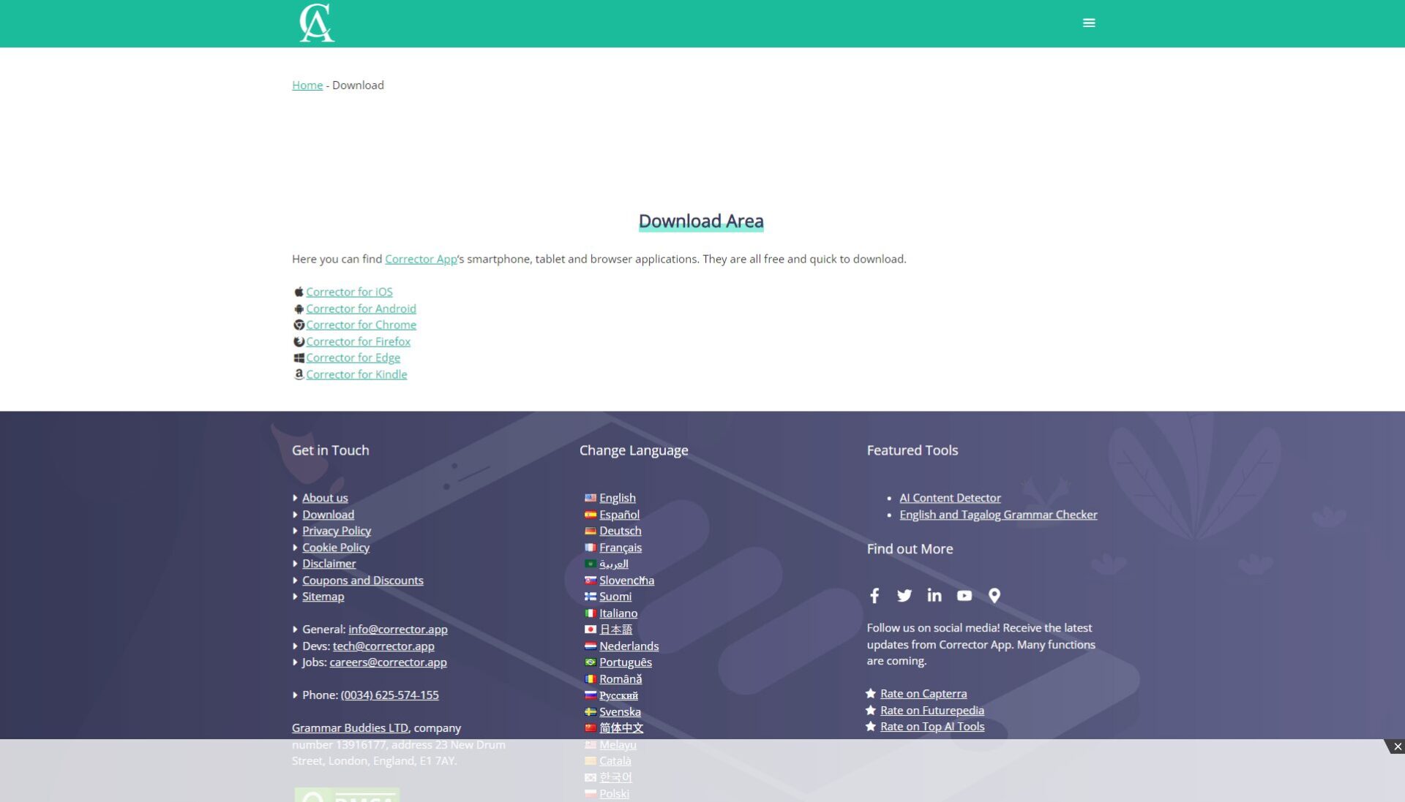Switch language to Español
This screenshot has height=802, width=1405.
click(x=619, y=515)
